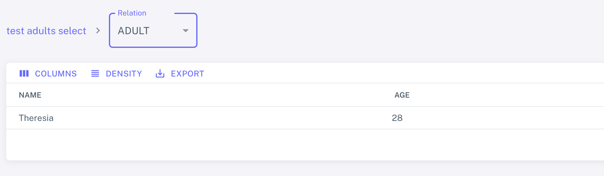This screenshot has height=176, width=604.
Task: Select the ADULT relation combo box
Action: pos(153,30)
